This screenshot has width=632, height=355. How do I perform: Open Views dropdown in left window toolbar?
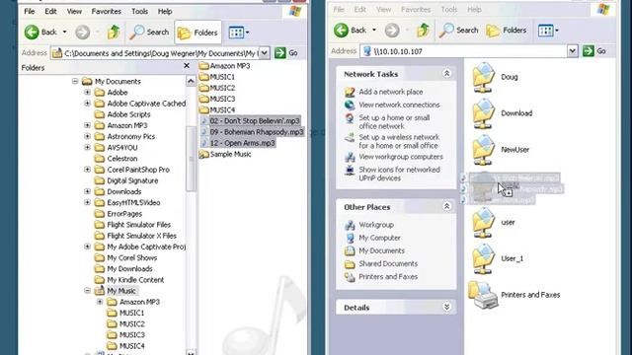[x=239, y=33]
